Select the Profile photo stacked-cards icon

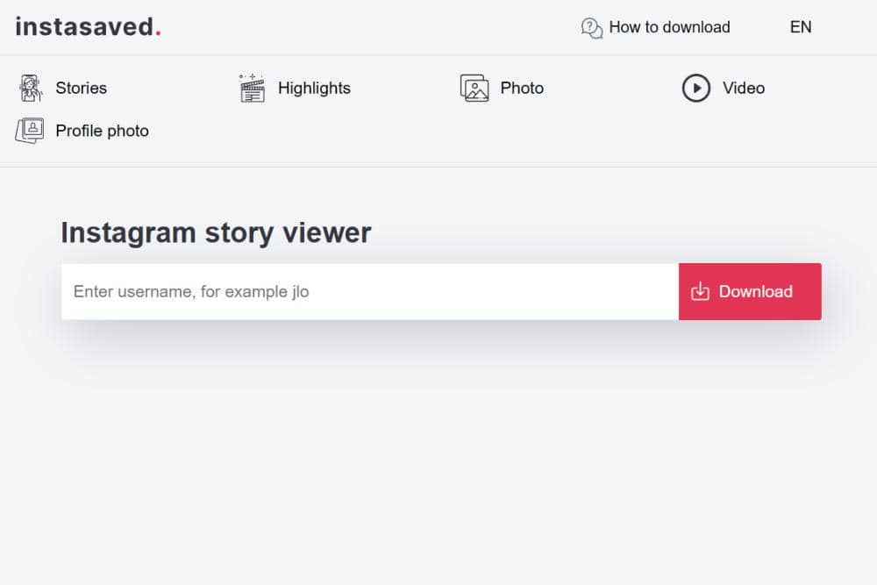click(29, 130)
